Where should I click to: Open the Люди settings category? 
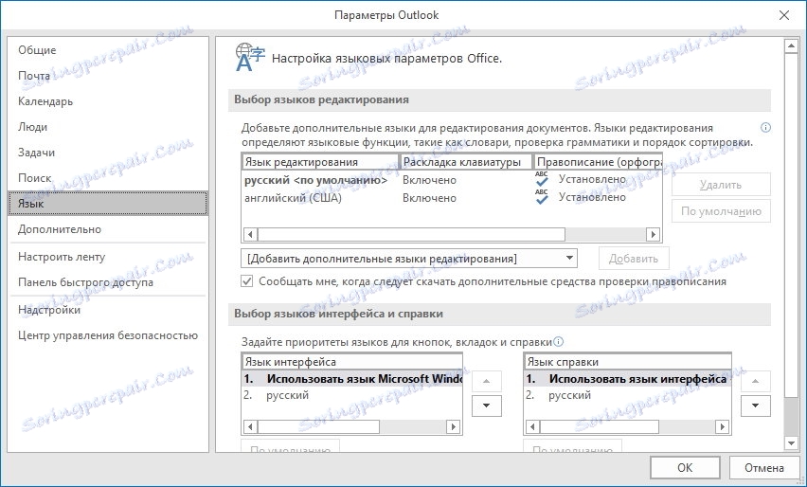[108, 127]
